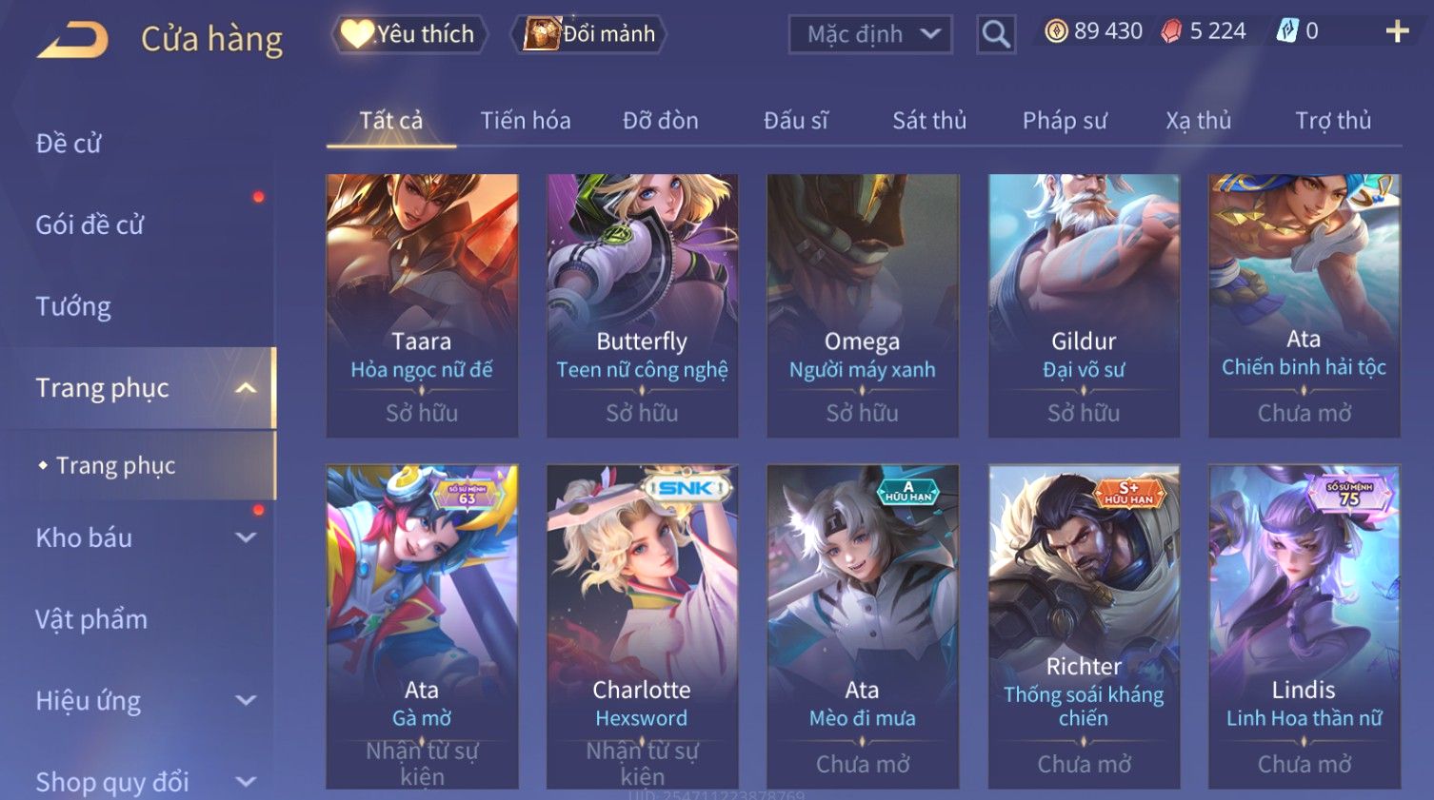Viewport: 1434px width, 800px height.
Task: Switch to the Sát thủ tab
Action: 929,121
